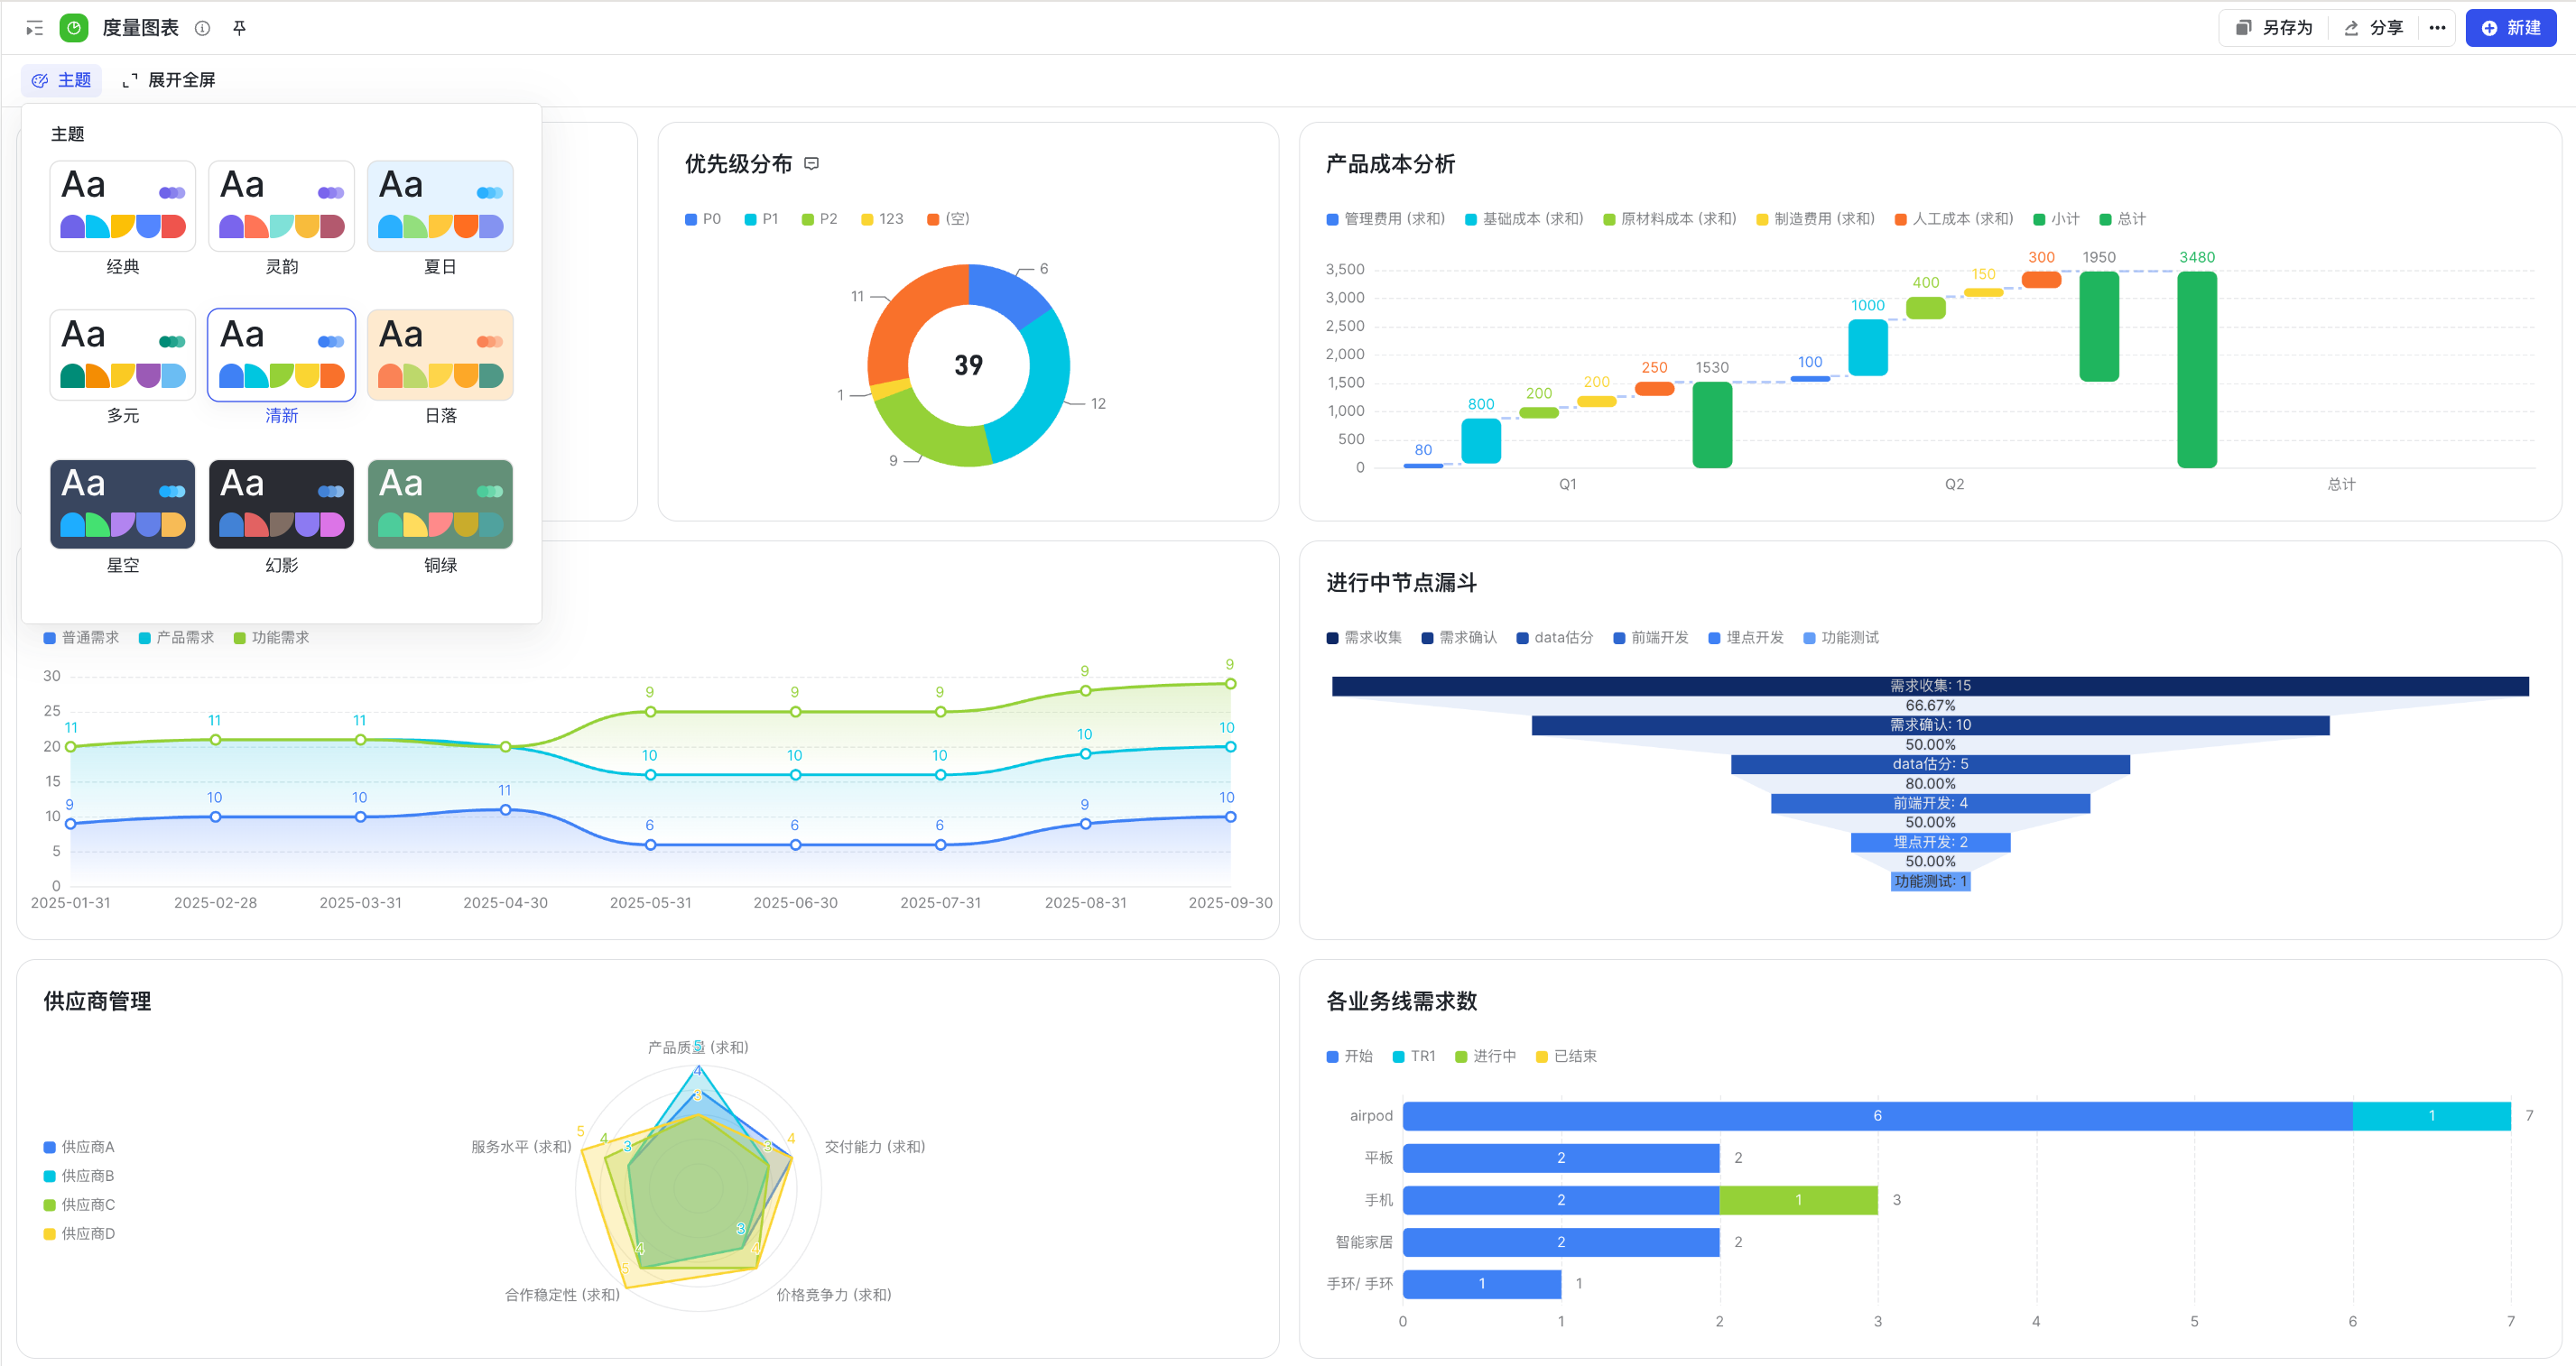Open the more options ellipsis menu
Viewport: 2576px width, 1366px height.
(2437, 28)
